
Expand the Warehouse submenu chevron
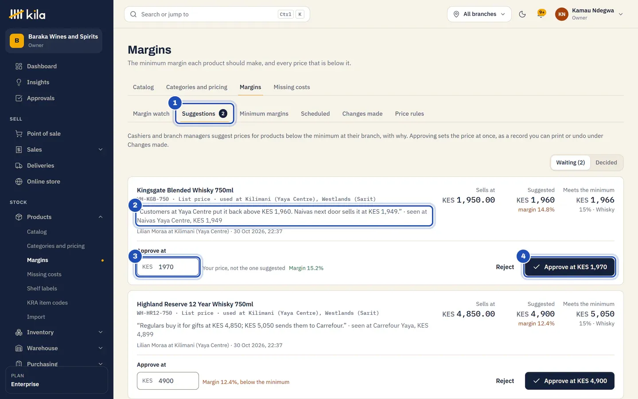pos(101,348)
